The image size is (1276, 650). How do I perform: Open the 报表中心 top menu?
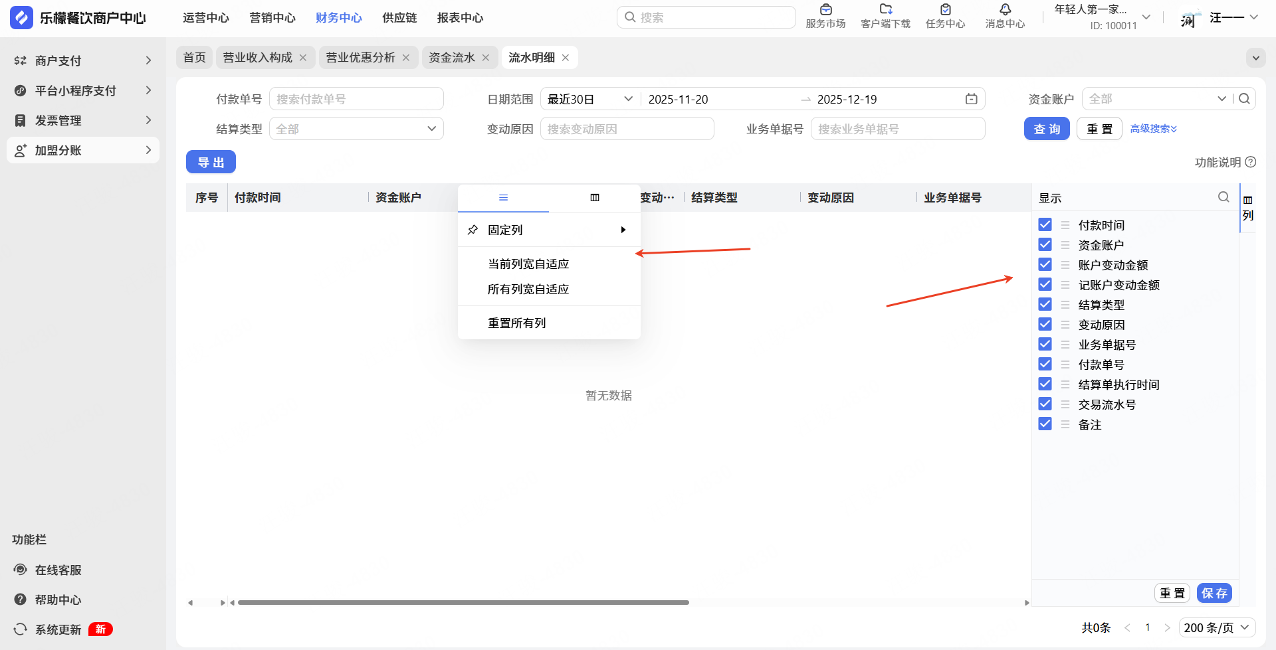pos(460,18)
